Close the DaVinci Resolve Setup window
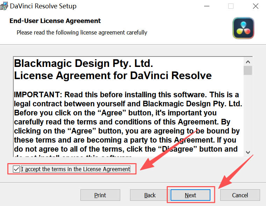The width and height of the screenshot is (266, 206). click(x=256, y=6)
